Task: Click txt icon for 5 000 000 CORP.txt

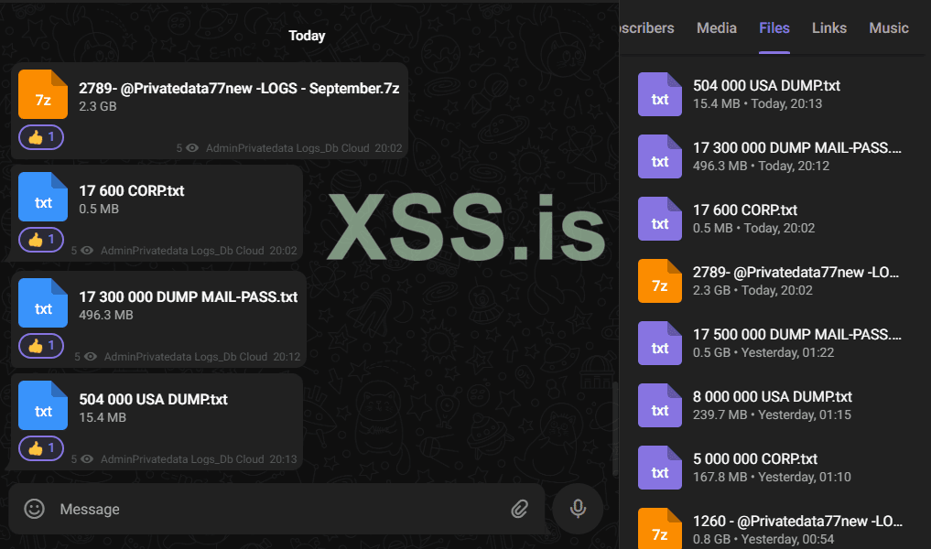Action: coord(660,468)
